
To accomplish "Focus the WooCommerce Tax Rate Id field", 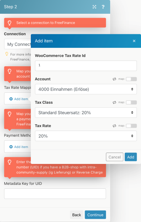I will point(86,66).
